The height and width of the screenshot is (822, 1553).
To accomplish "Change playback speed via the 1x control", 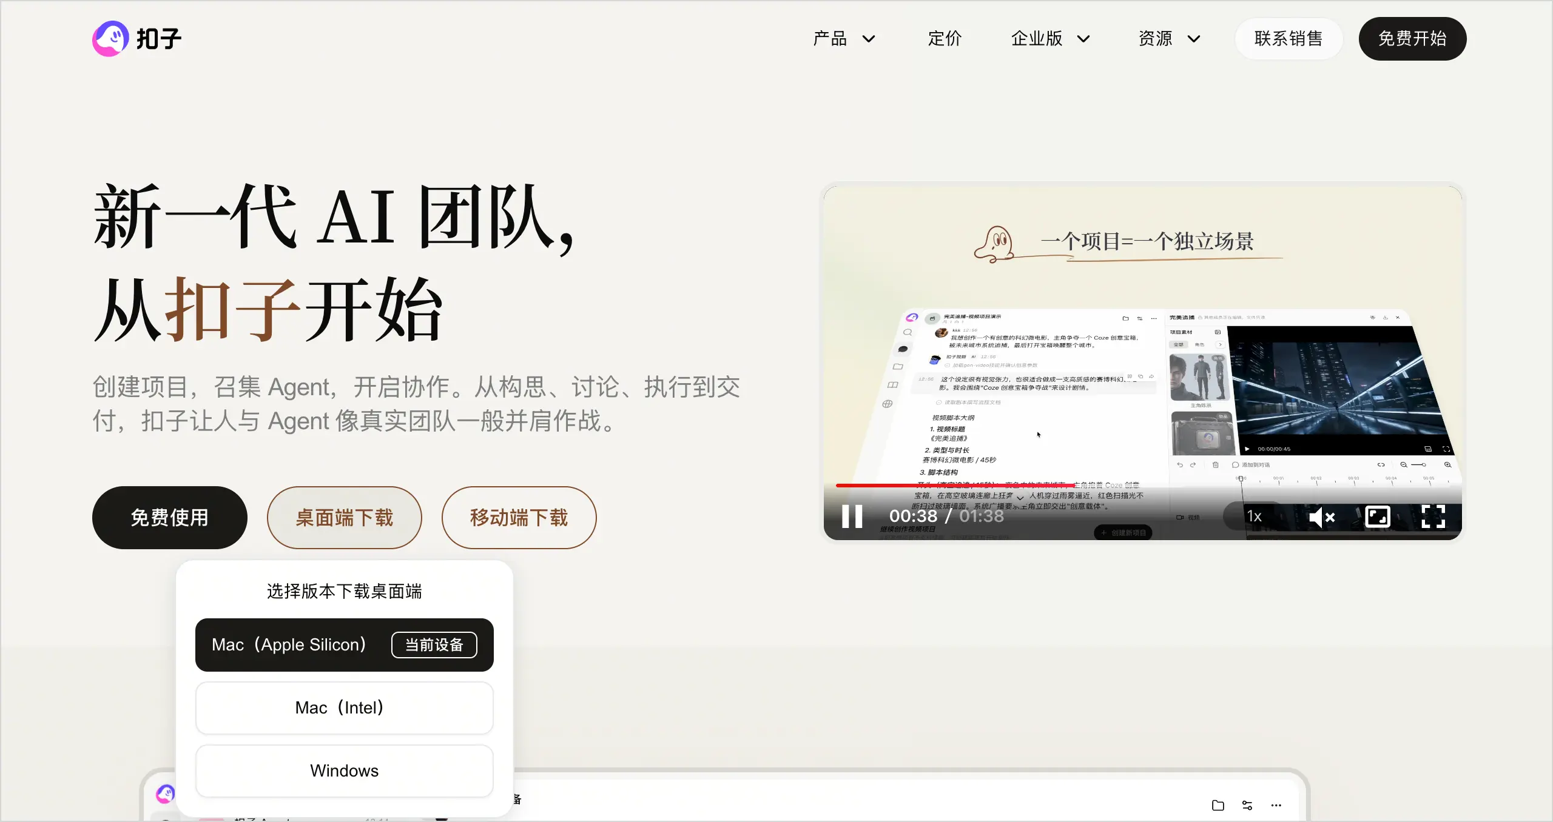I will coord(1254,516).
